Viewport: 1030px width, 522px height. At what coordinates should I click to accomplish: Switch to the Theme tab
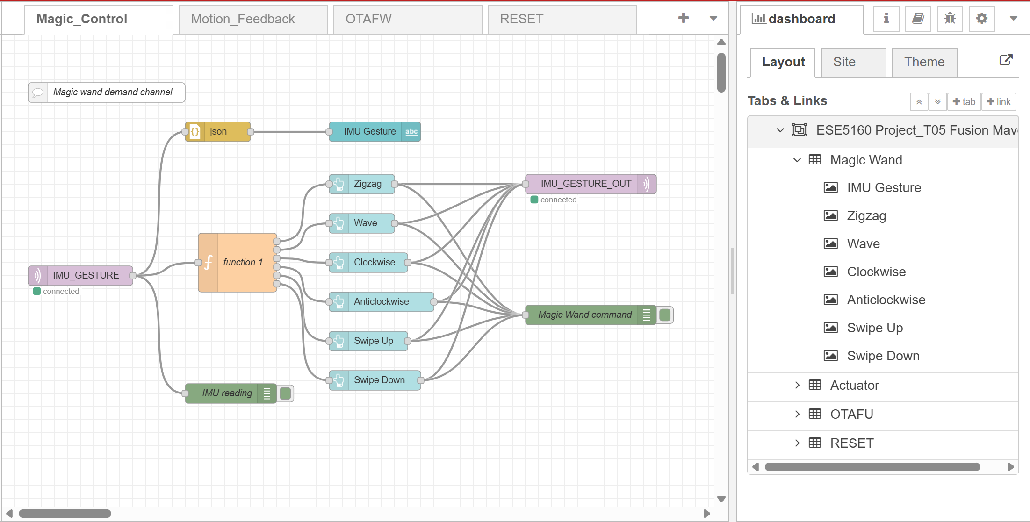[924, 62]
